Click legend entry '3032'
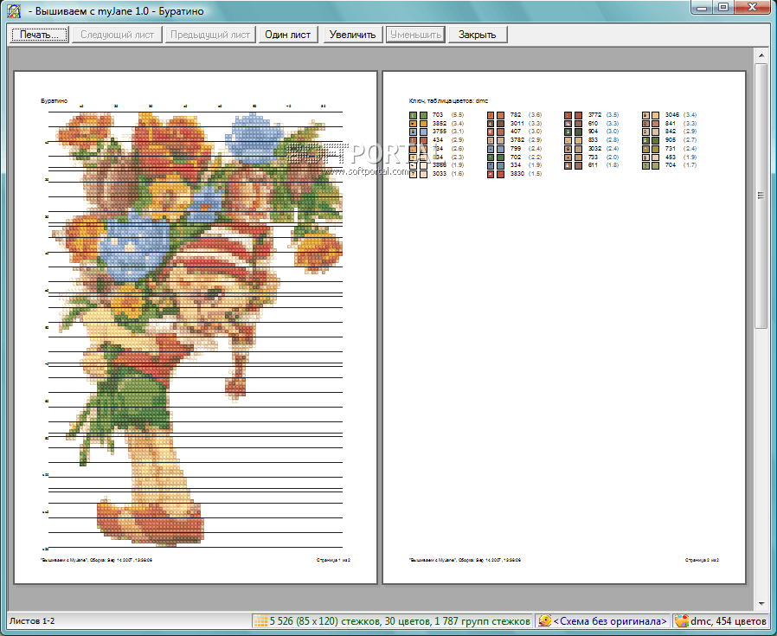This screenshot has width=777, height=636. (x=594, y=149)
